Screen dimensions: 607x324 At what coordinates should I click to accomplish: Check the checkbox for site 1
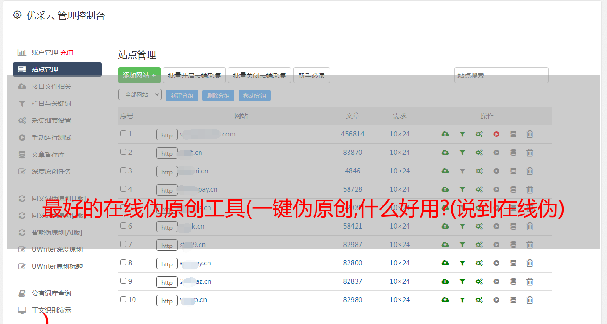123,134
